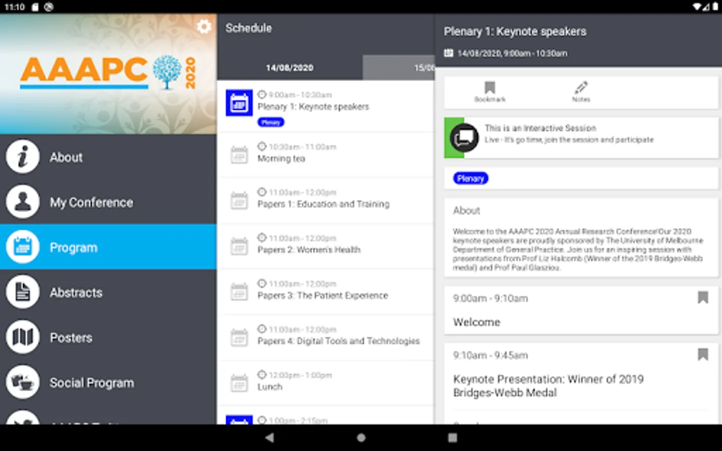Open the About menu item

click(x=108, y=157)
